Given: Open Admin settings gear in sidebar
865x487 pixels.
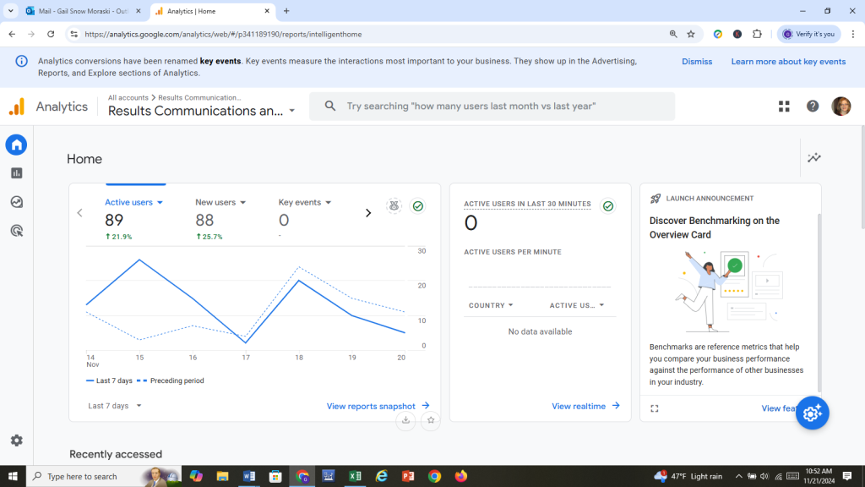Looking at the screenshot, I should (17, 440).
